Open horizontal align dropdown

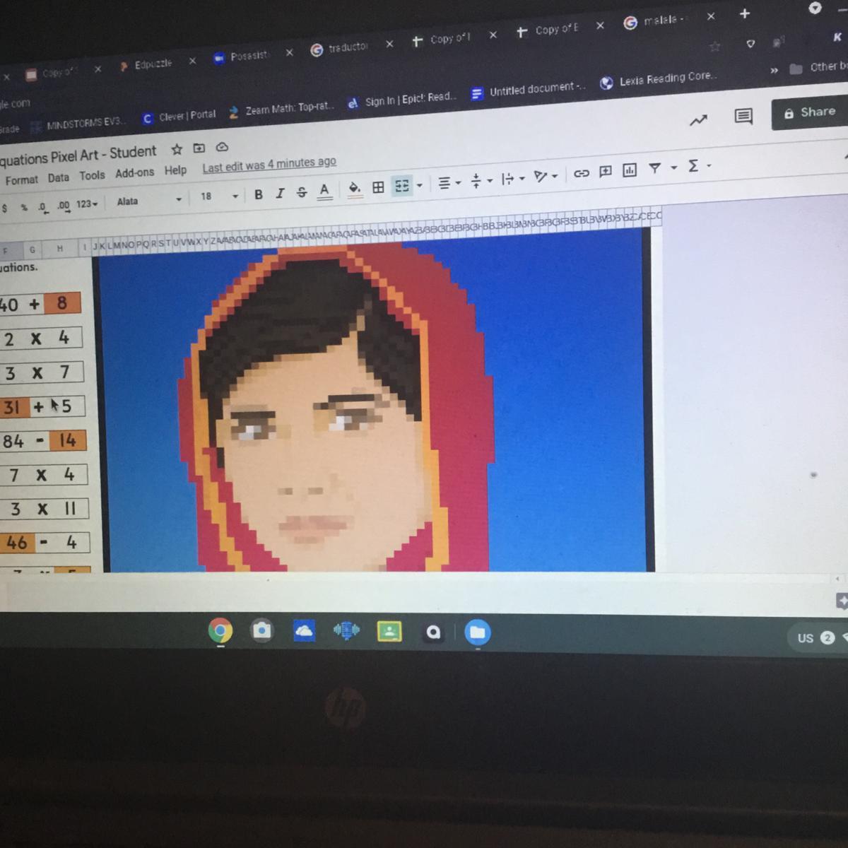(x=449, y=183)
